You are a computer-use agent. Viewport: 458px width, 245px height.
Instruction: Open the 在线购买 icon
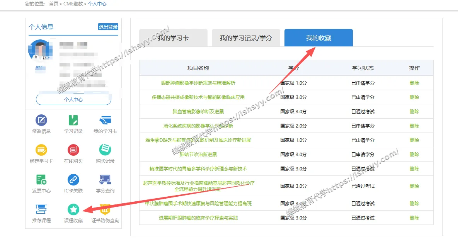point(73,150)
